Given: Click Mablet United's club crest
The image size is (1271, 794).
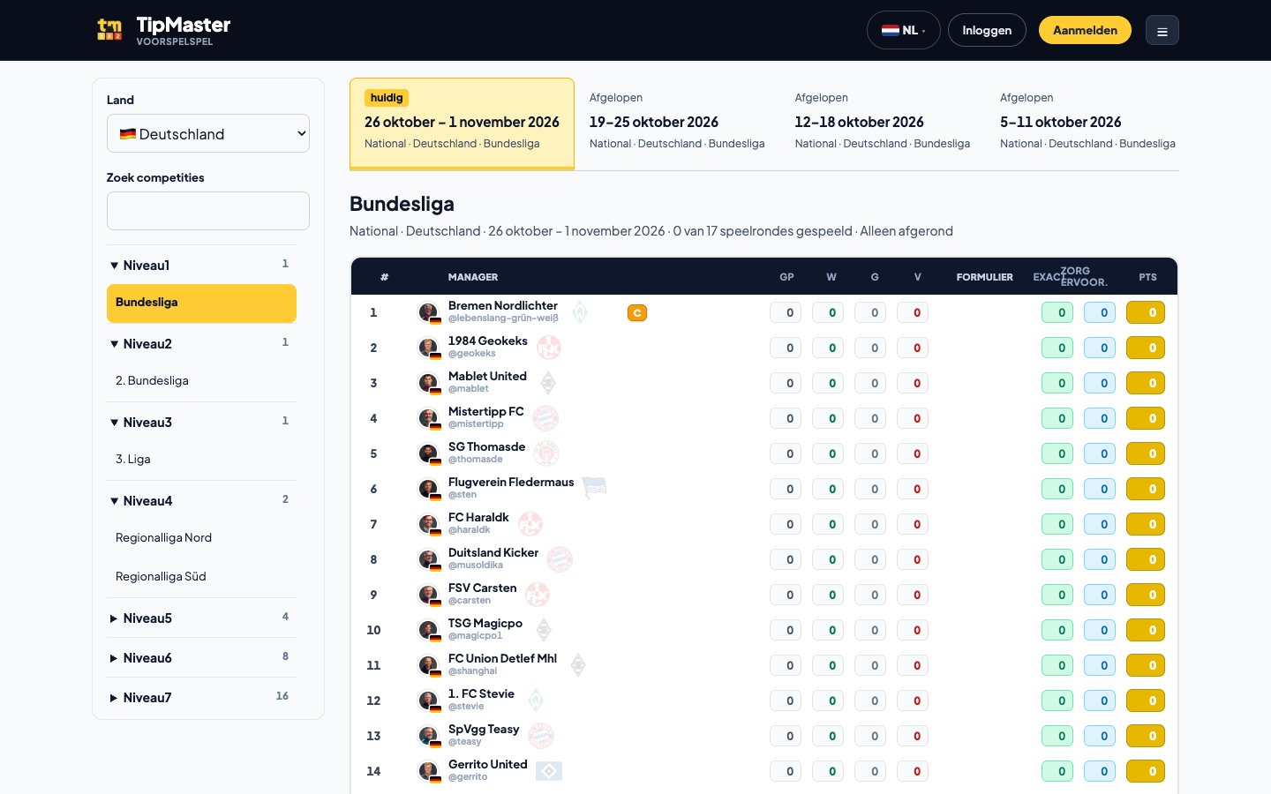Looking at the screenshot, I should 548,382.
